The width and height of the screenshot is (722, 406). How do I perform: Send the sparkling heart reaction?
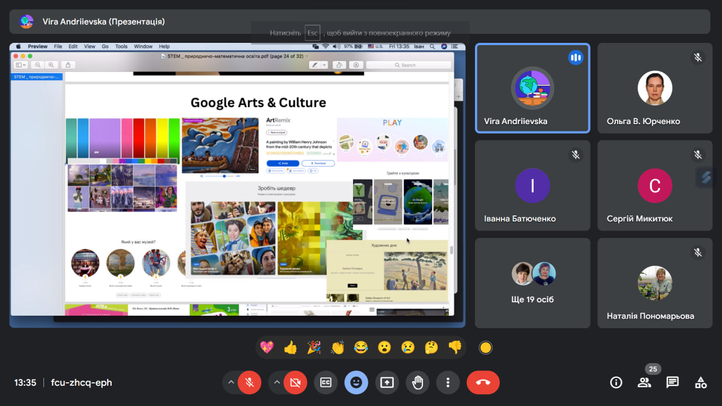point(267,347)
